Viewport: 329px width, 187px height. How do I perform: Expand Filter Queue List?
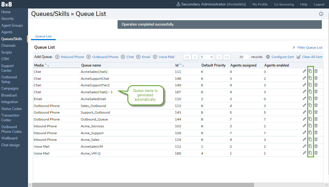308,48
